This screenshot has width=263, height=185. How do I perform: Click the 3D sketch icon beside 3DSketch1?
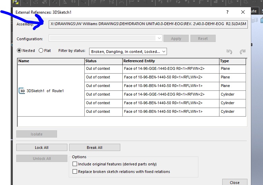coord(22,91)
